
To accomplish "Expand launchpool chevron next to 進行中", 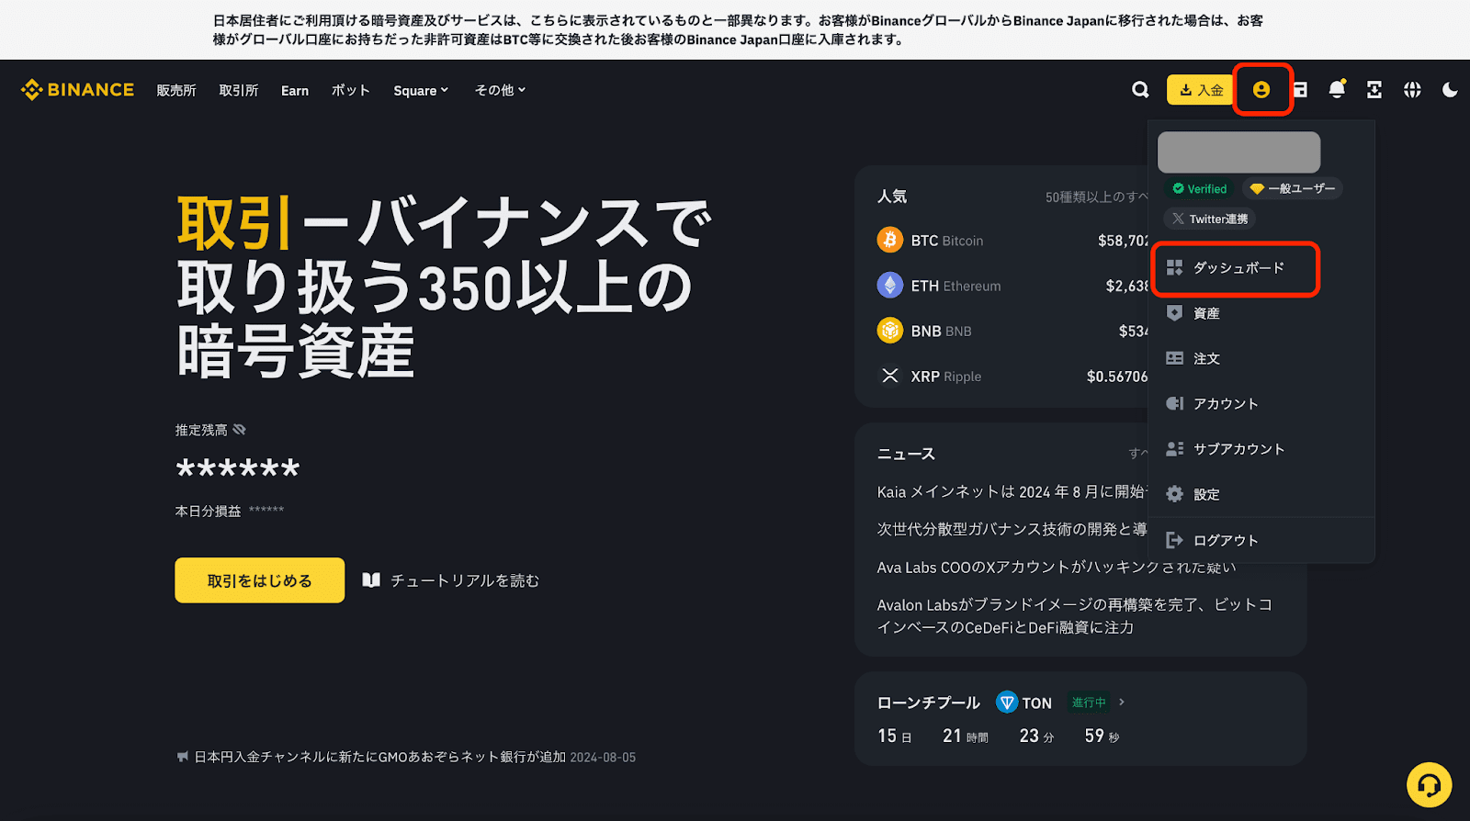I will click(x=1122, y=702).
